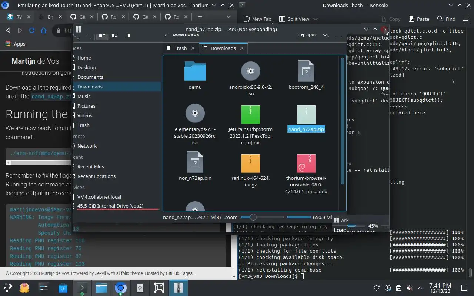The height and width of the screenshot is (296, 474).
Task: Close the Downloads tab in Dolphin
Action: click(242, 48)
